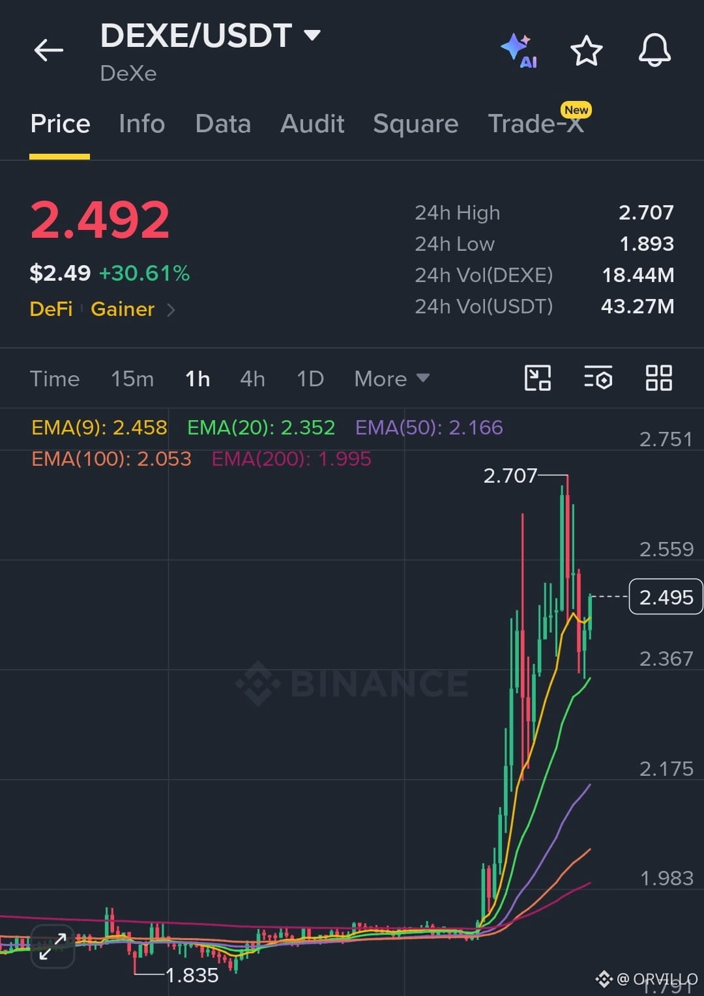The height and width of the screenshot is (996, 704).
Task: Set a price alert with bell icon
Action: point(654,50)
